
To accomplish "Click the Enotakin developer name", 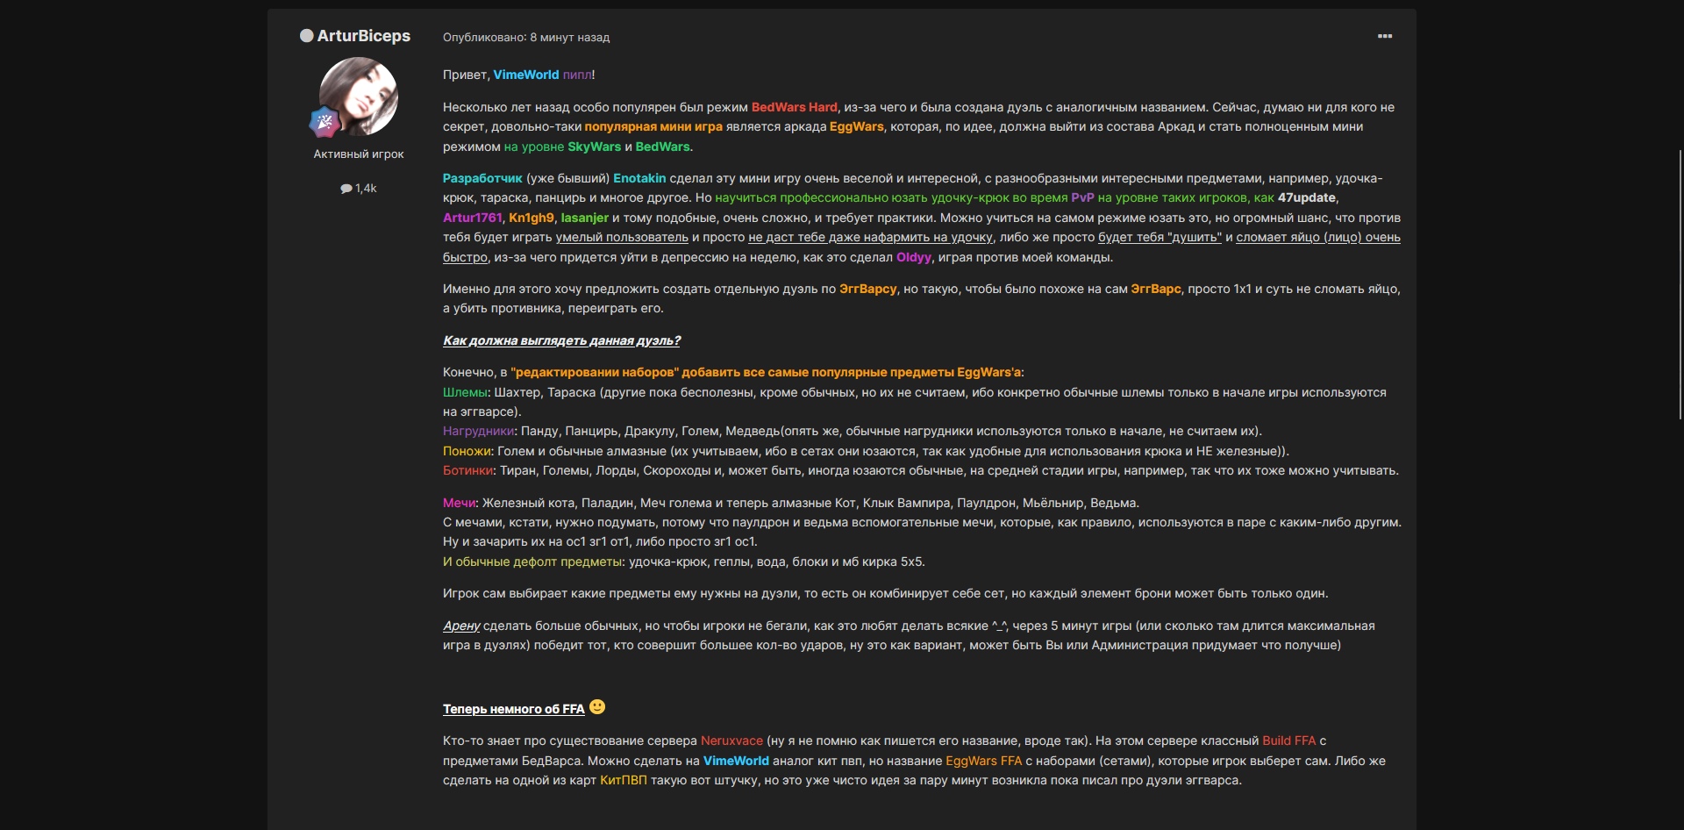I will click(639, 178).
